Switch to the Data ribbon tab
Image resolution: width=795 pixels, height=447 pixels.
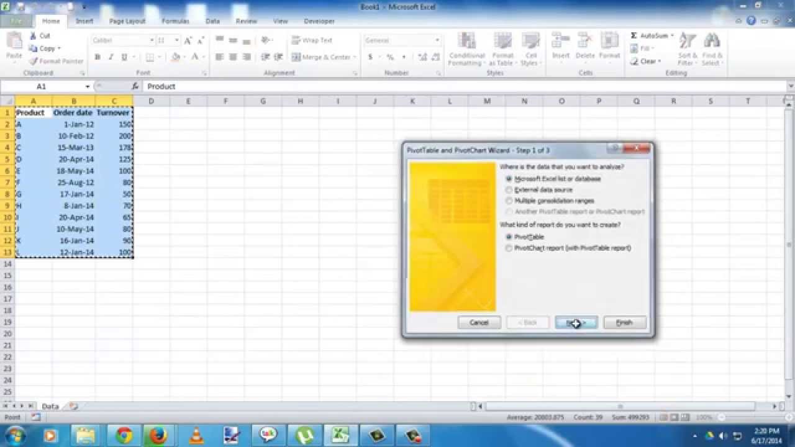213,21
